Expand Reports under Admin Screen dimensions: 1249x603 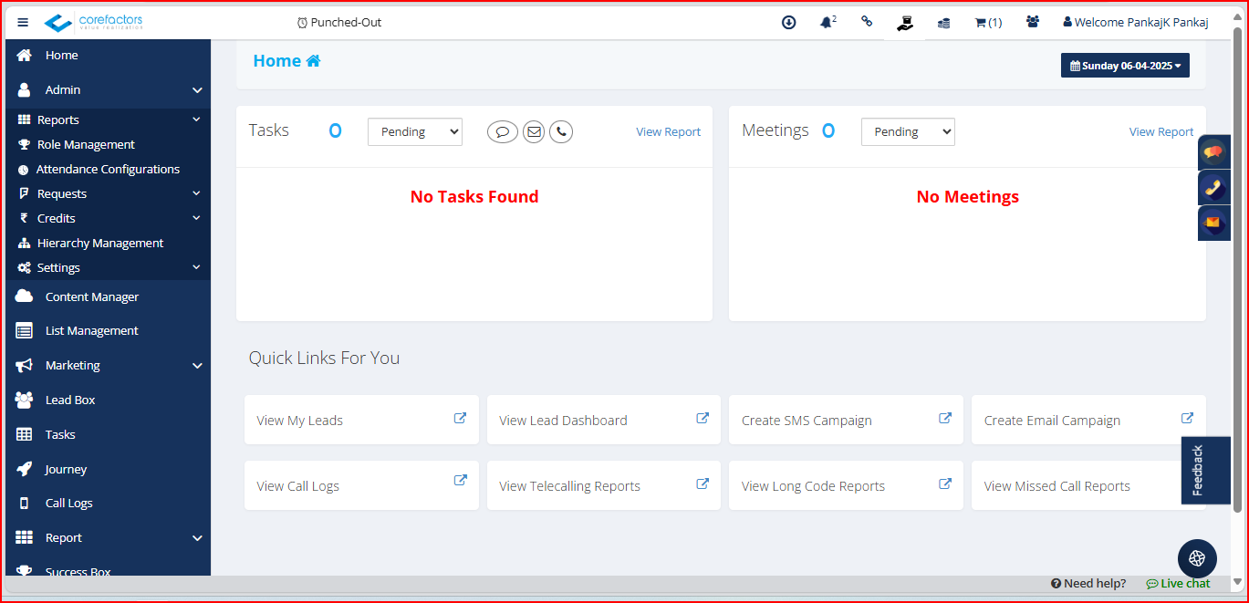click(x=108, y=120)
